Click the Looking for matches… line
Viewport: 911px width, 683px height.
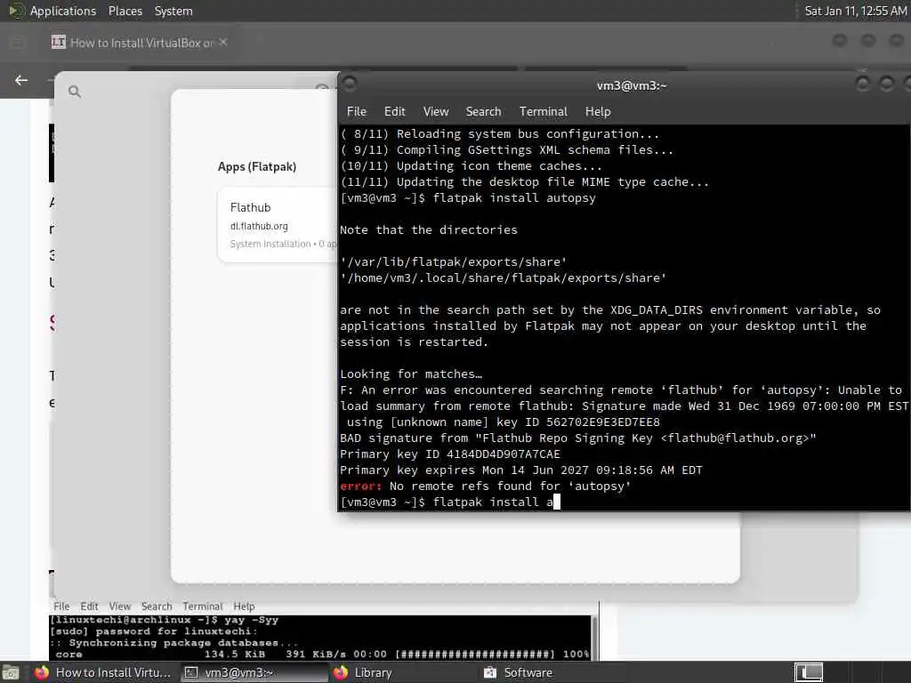point(411,374)
